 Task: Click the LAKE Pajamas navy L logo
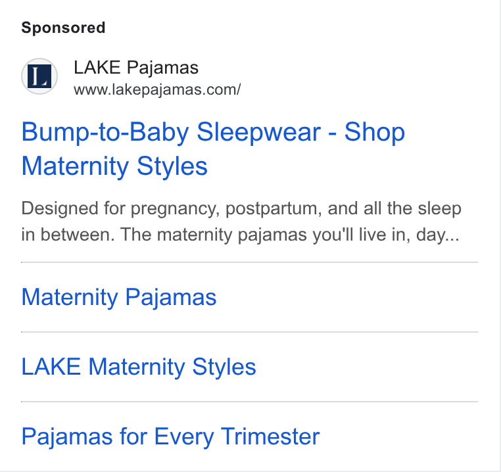(39, 76)
